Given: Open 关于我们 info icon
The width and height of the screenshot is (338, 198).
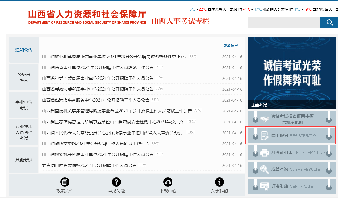Looking at the screenshot, I should point(219,182).
